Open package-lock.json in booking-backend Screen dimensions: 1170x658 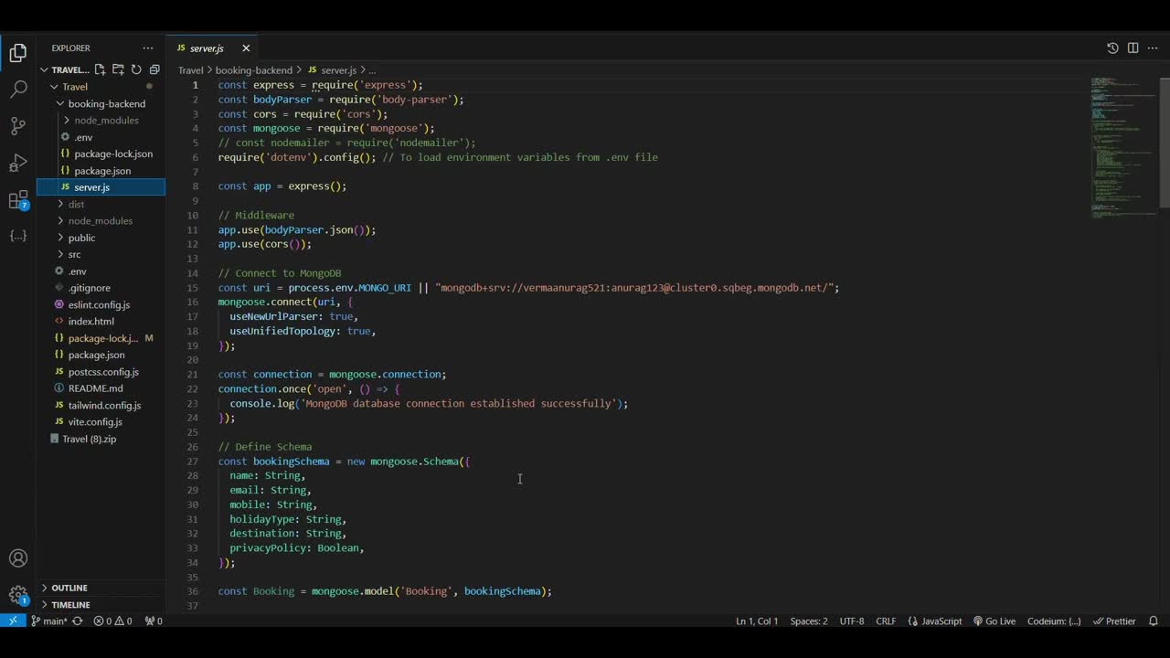113,154
